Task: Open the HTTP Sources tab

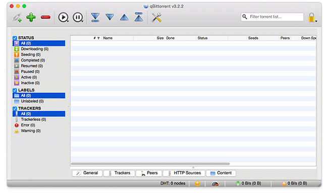Action: point(184,173)
